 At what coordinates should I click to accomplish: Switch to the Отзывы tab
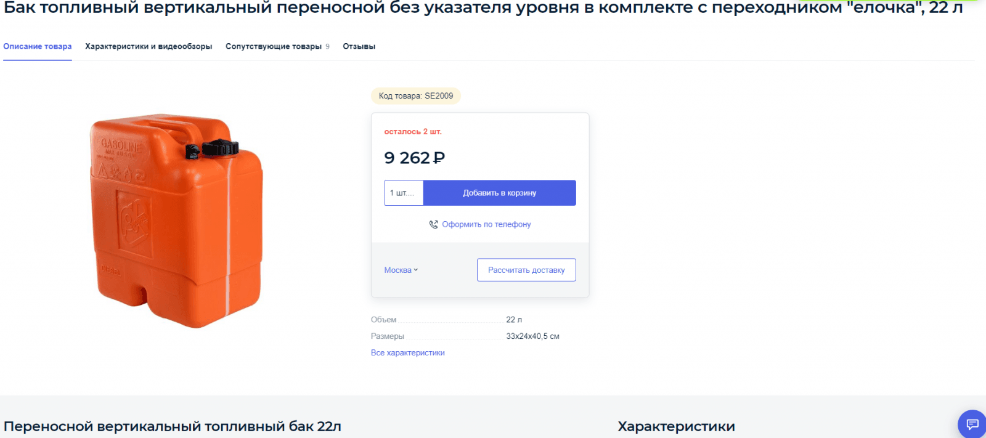click(359, 46)
